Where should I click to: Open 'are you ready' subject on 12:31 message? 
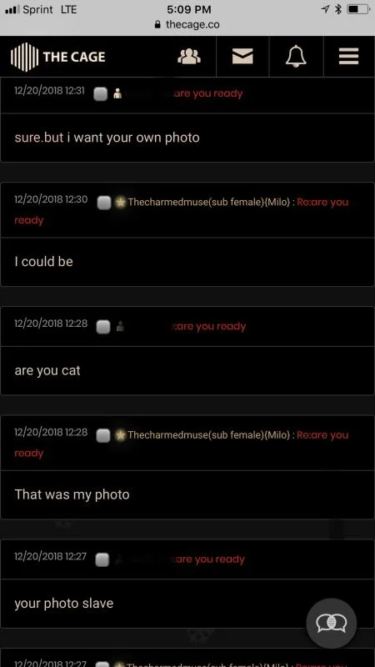pyautogui.click(x=207, y=93)
